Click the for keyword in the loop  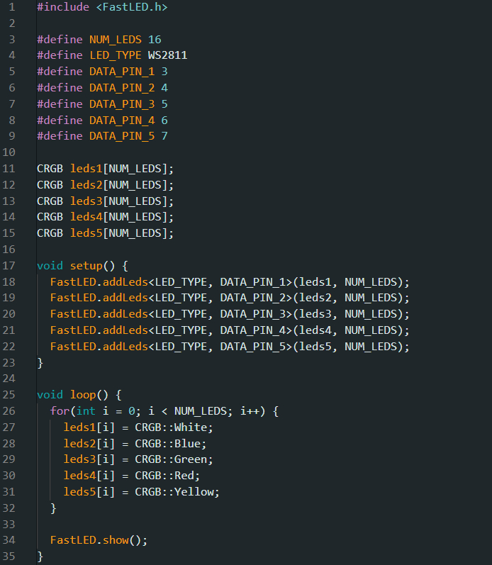(x=60, y=411)
